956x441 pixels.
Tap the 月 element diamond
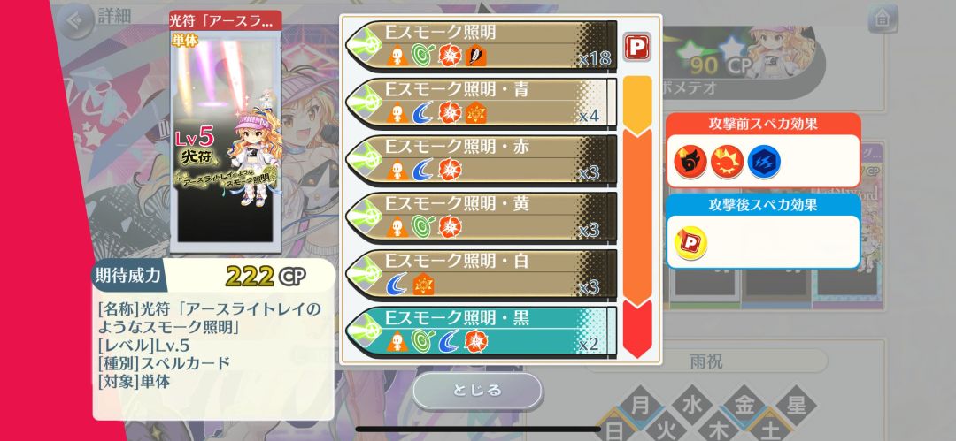(640, 405)
